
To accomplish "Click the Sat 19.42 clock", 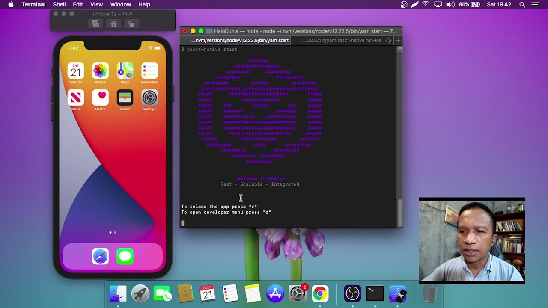I will (499, 4).
